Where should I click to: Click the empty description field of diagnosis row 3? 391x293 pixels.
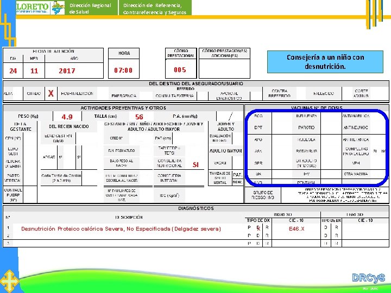pos(129,243)
